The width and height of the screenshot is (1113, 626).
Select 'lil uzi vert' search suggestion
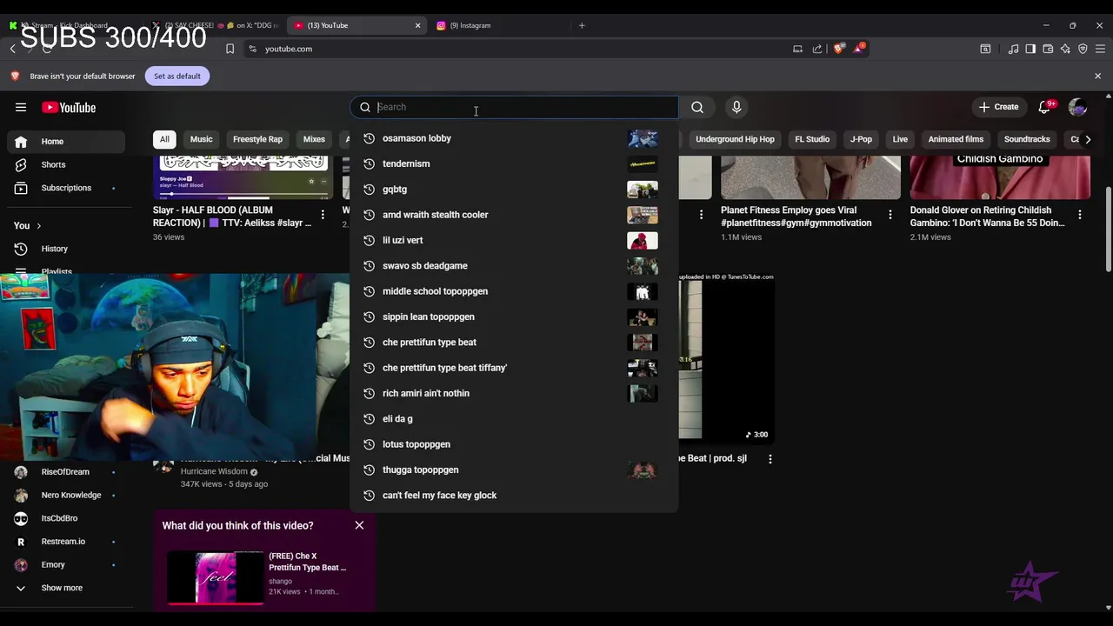pos(514,240)
